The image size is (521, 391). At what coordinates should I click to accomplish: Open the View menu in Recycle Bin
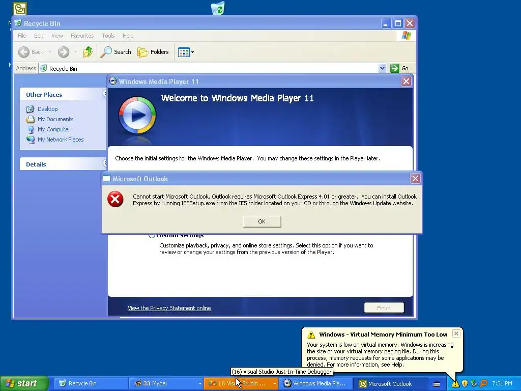[57, 36]
